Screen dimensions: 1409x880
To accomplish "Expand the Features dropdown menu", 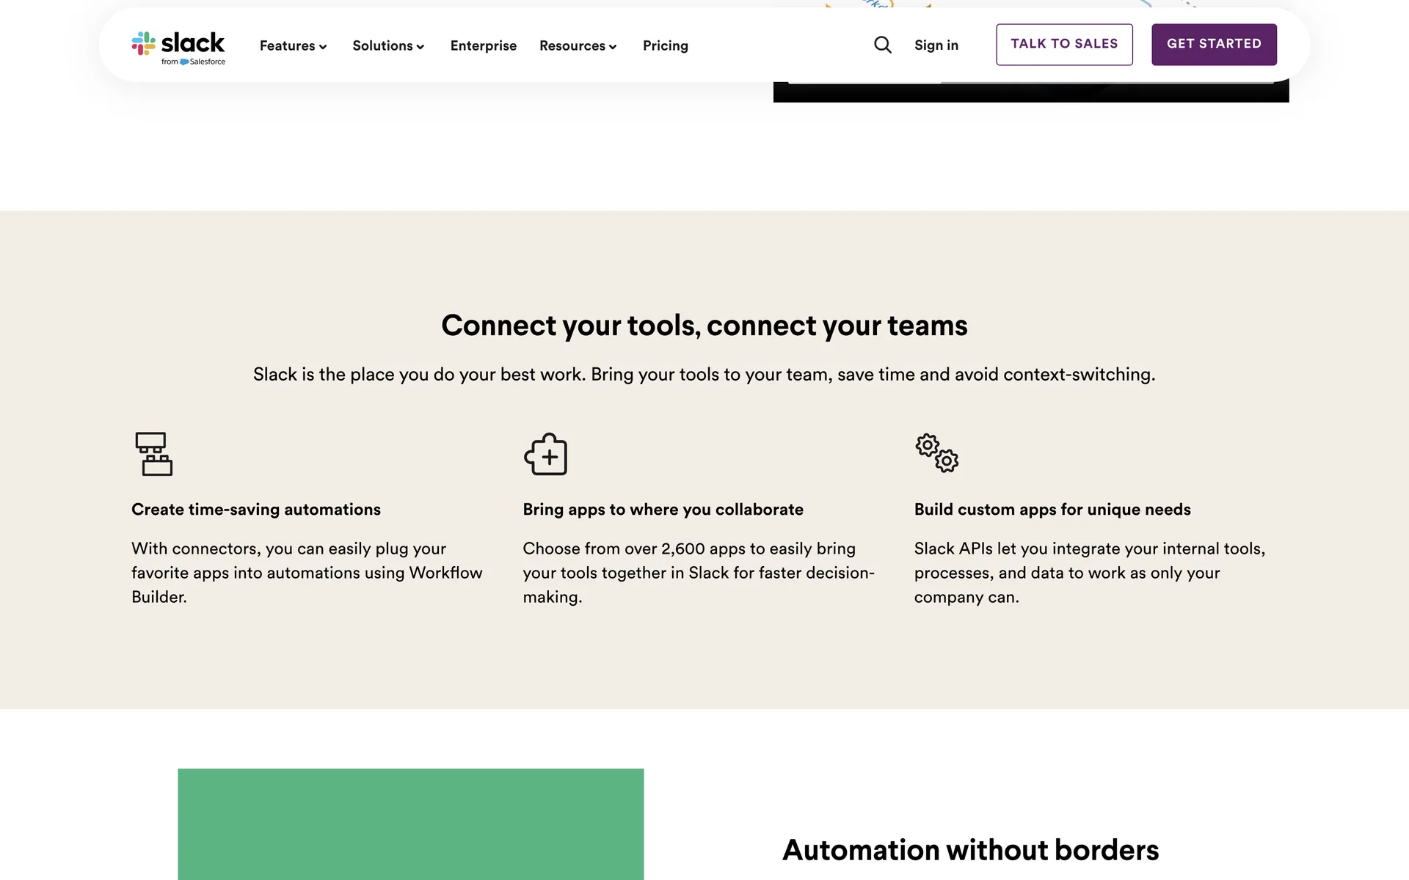I will tap(293, 45).
